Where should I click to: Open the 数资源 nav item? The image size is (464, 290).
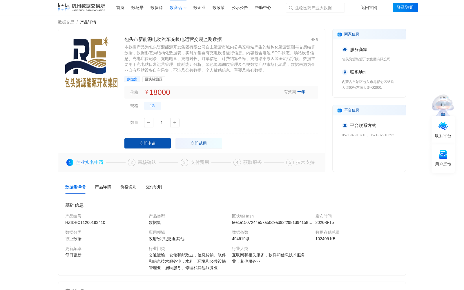tap(157, 8)
